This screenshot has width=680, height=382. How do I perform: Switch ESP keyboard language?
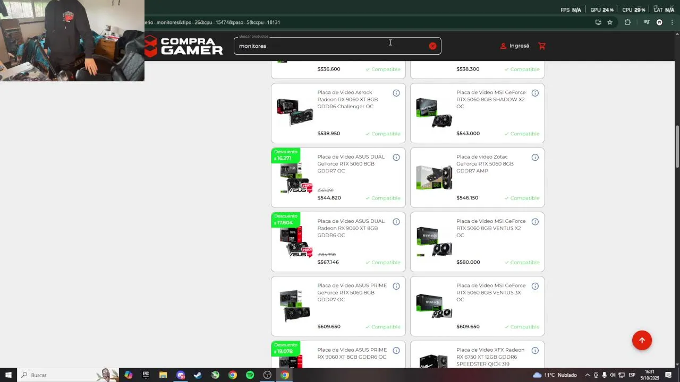(632, 375)
